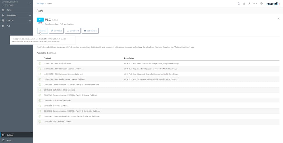The image size is (283, 143).
Task: Click the PLC app icon thumbnail
Action: (40, 21)
